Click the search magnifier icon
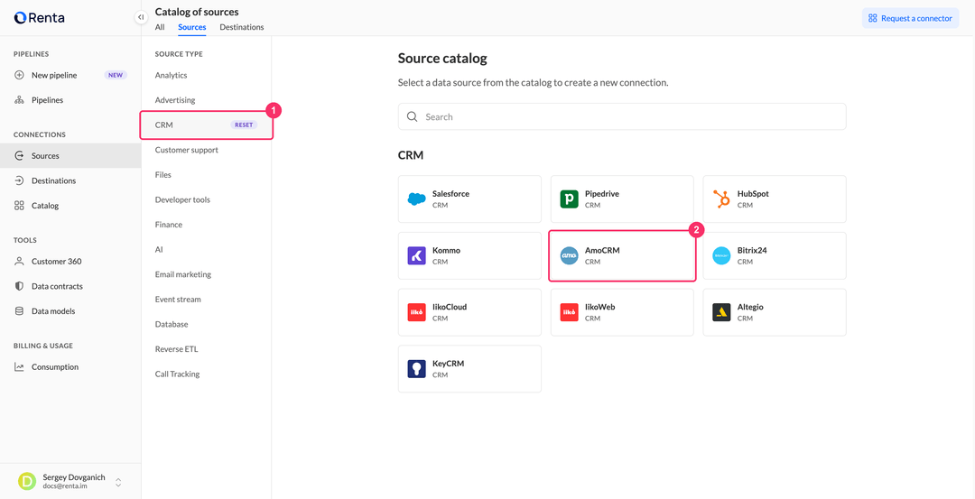The width and height of the screenshot is (975, 499). pyautogui.click(x=412, y=116)
